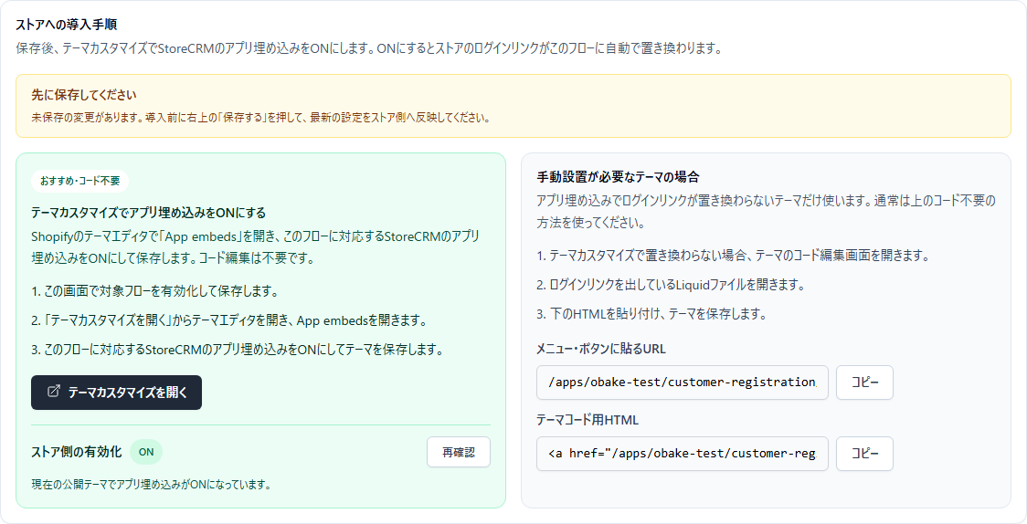Viewport: 1027px width, 524px height.
Task: Focus the <a href= HTML code field
Action: 682,454
